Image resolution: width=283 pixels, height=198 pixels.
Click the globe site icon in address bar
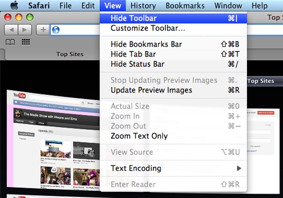(x=56, y=30)
